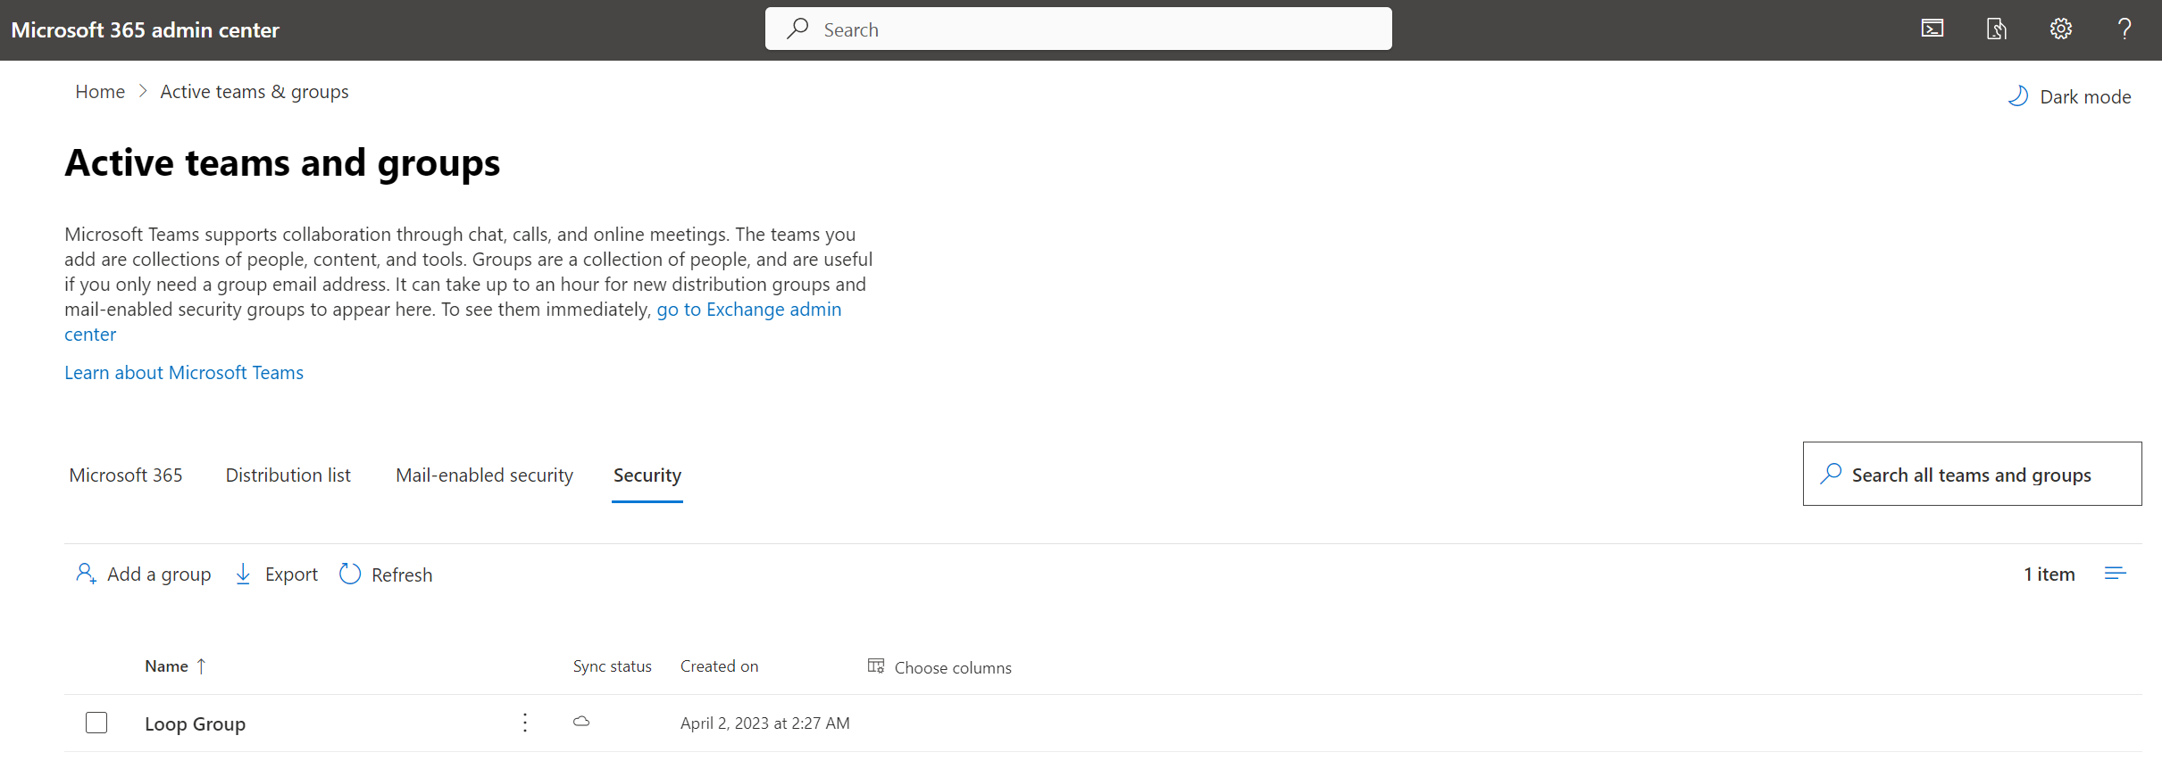Open the three-dot menu for Loop Group
The height and width of the screenshot is (777, 2162).
525,723
